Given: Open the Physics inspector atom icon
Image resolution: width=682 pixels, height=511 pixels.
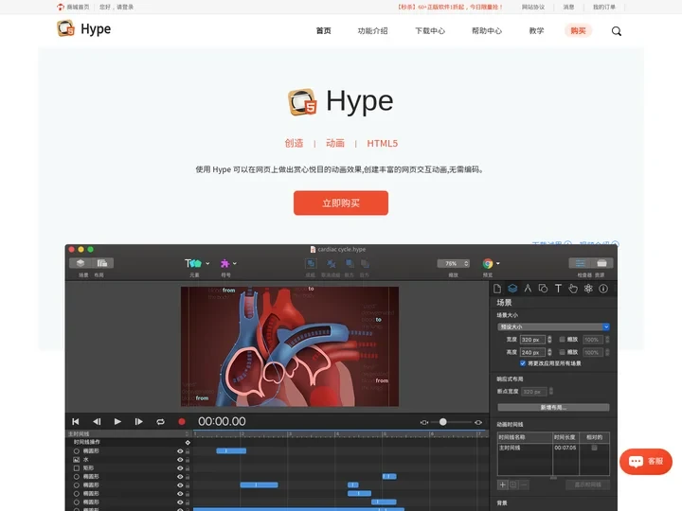Looking at the screenshot, I should click(588, 289).
